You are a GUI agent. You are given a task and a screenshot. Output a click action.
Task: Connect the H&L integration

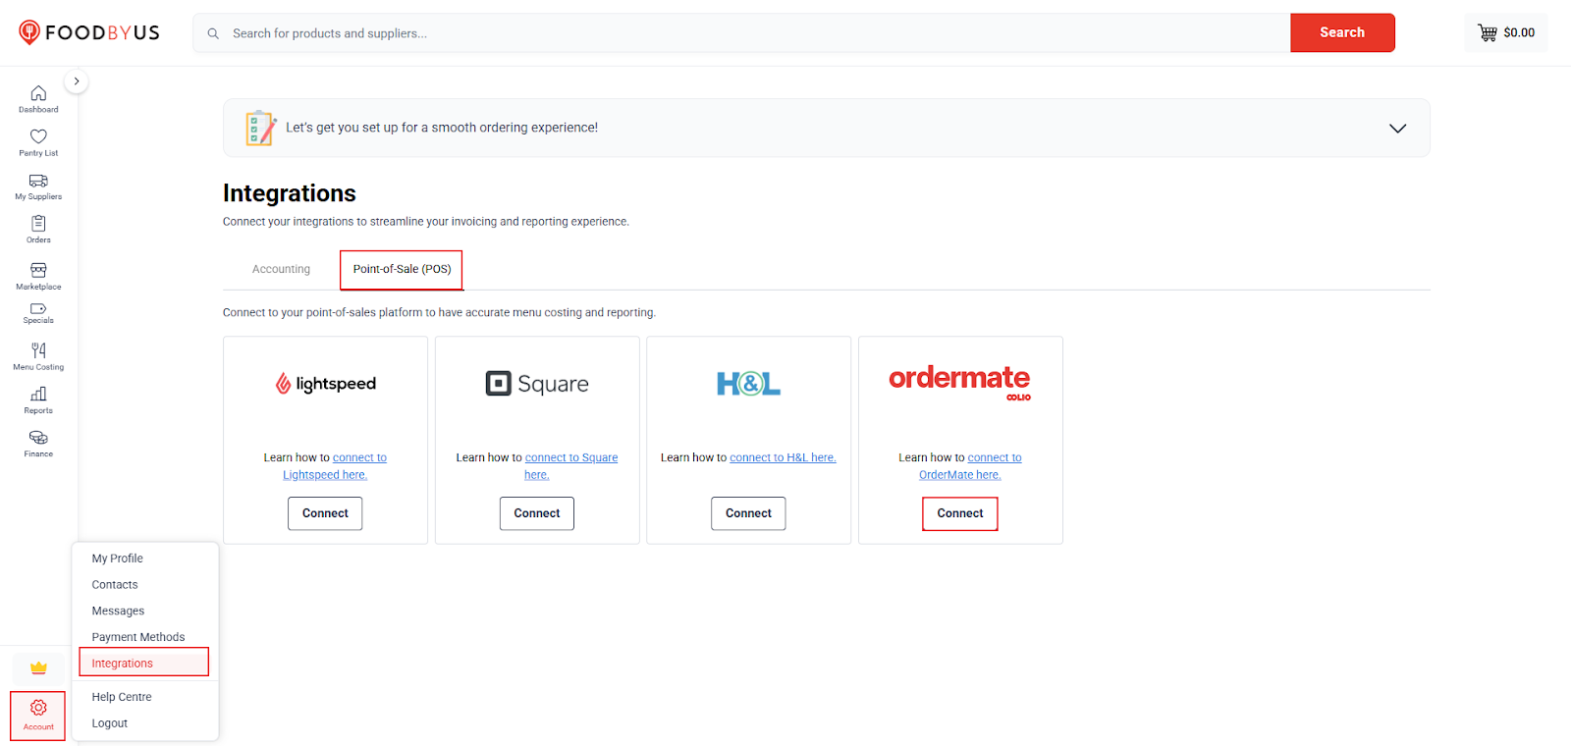[748, 513]
